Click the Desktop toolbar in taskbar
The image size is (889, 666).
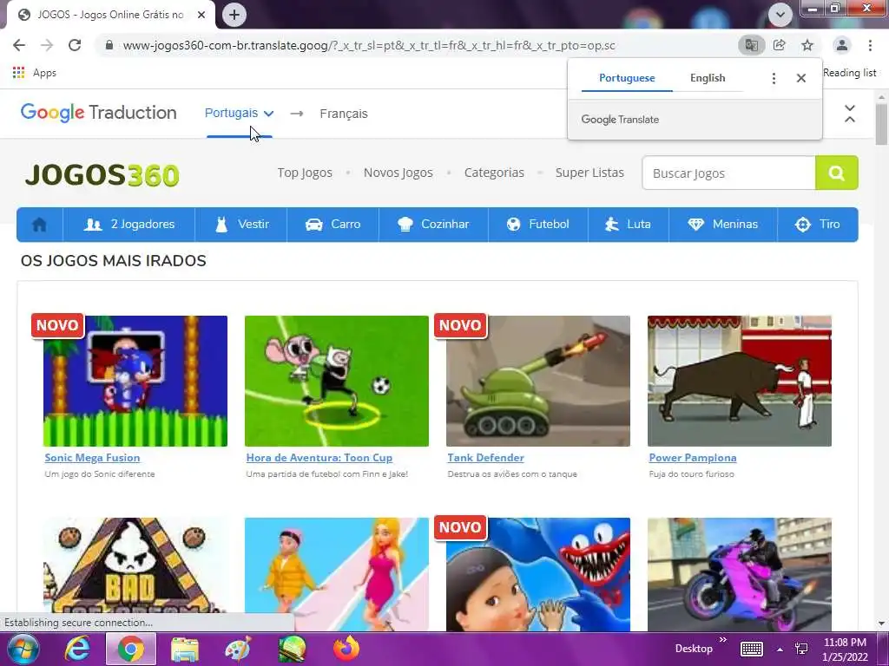[694, 649]
